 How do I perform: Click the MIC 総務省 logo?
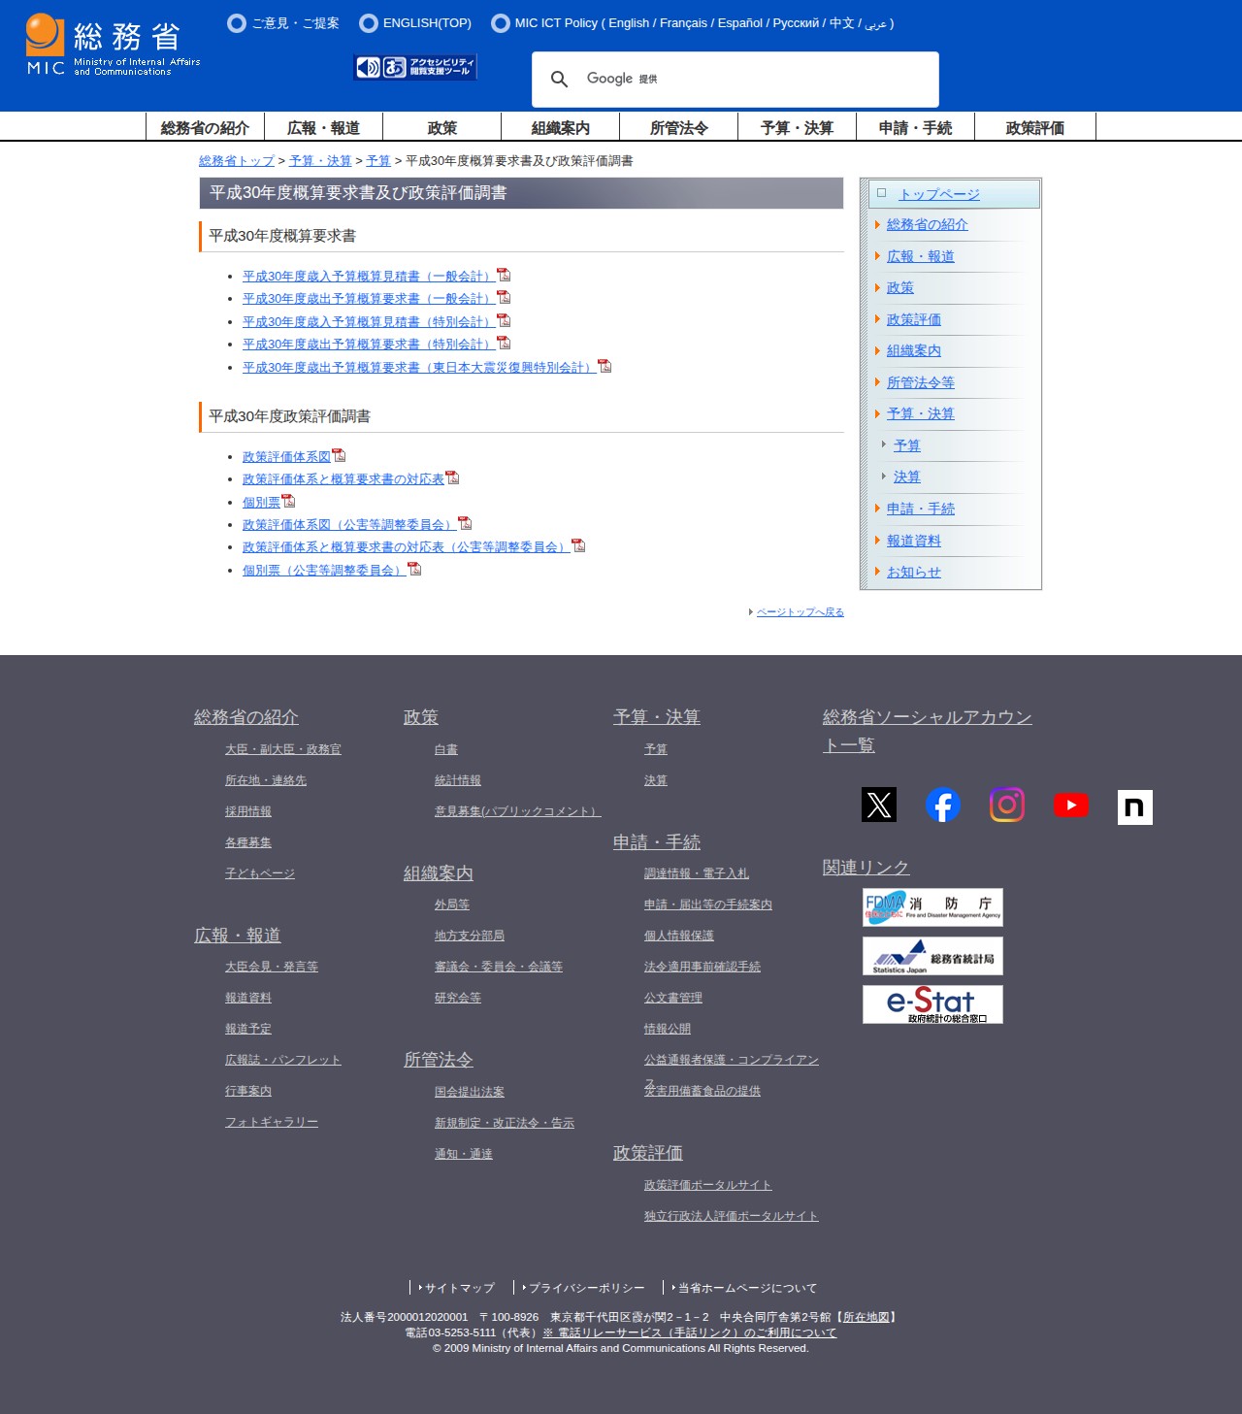pos(113,45)
